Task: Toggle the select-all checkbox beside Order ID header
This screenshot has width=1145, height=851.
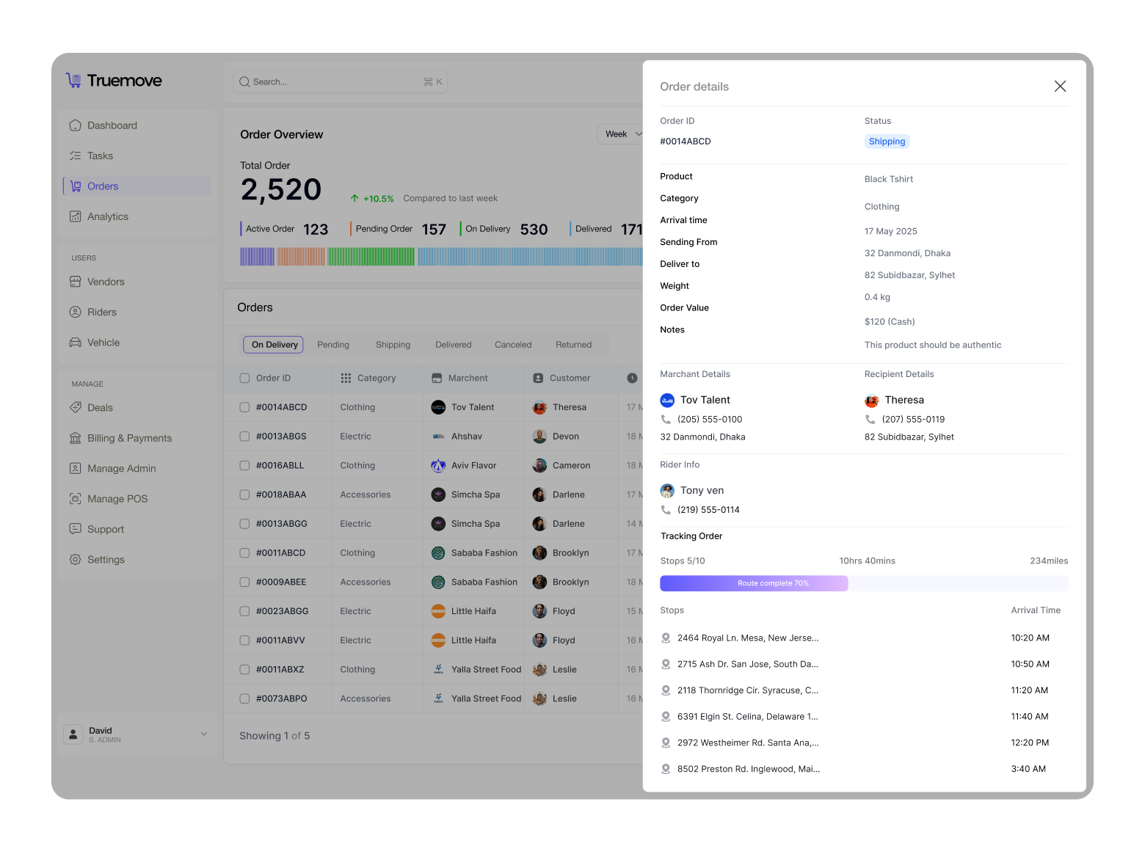Action: point(244,378)
